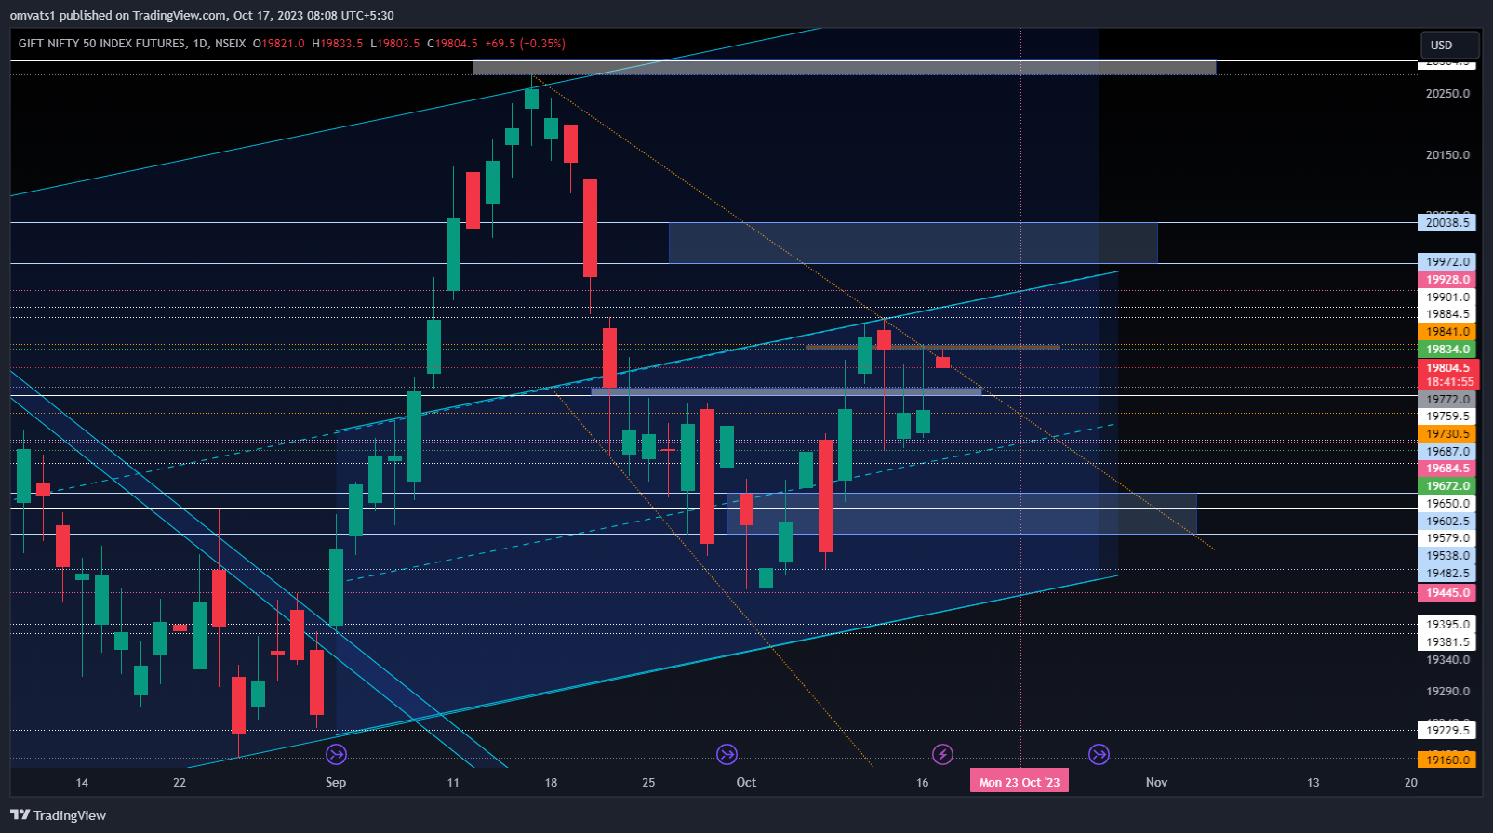Click the 19340.0 price scale value
The image size is (1493, 833).
pyautogui.click(x=1447, y=660)
